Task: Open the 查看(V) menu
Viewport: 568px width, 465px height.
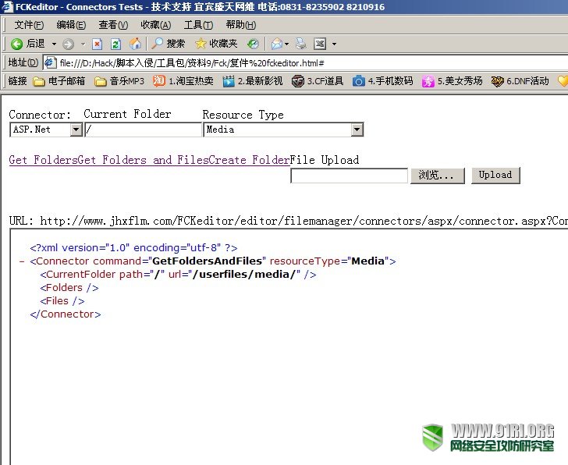Action: click(113, 25)
